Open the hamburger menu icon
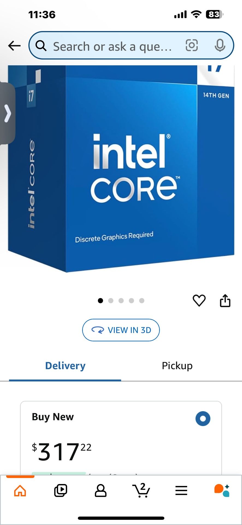Screen dimensions: 242x525 pyautogui.click(x=181, y=491)
